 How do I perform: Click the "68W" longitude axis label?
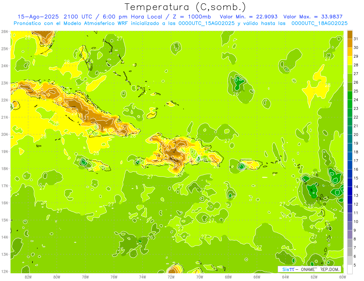click(228, 277)
